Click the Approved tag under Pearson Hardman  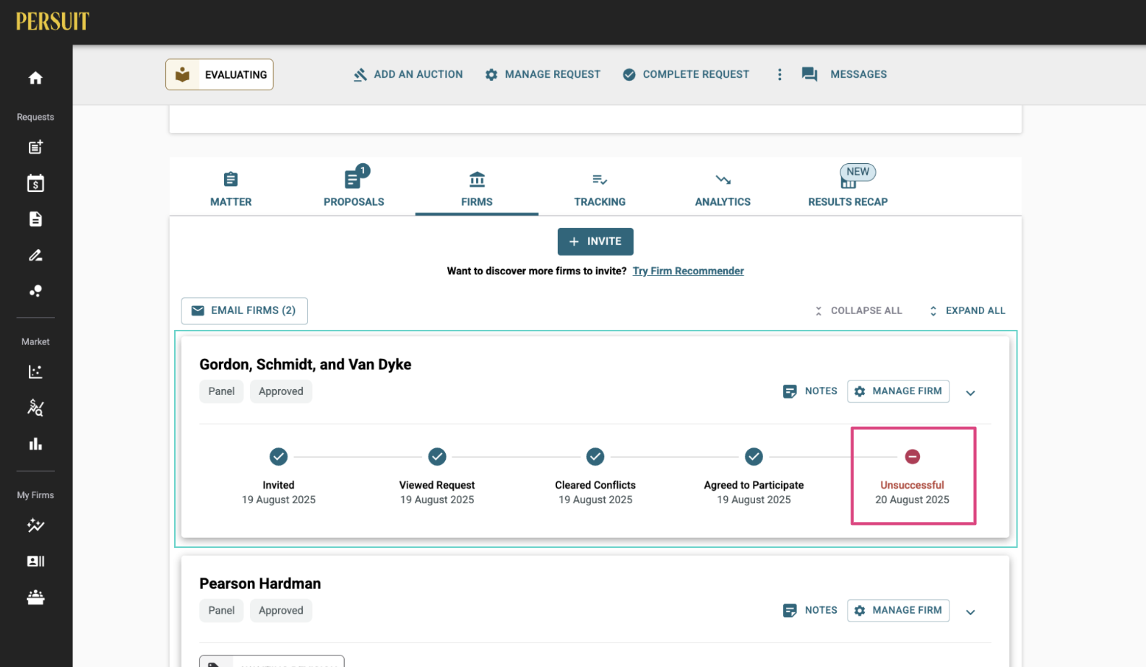coord(281,611)
